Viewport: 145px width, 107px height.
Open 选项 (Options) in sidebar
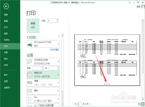pyautogui.click(x=6, y=81)
